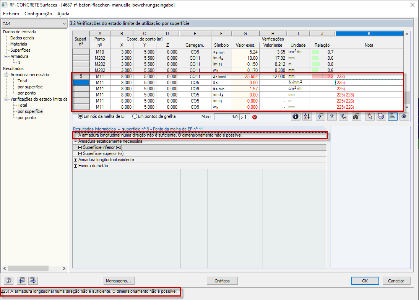
Task: Click the red sad-face status icon
Action: 255,117
